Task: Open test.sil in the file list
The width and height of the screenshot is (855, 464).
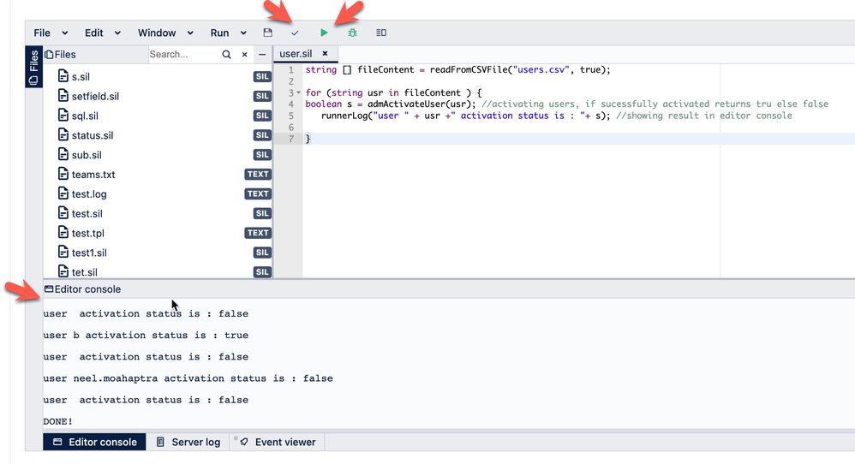Action: pyautogui.click(x=87, y=214)
